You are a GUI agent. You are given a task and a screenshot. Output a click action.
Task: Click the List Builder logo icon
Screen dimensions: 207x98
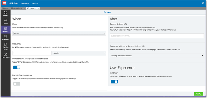(x=4, y=3)
